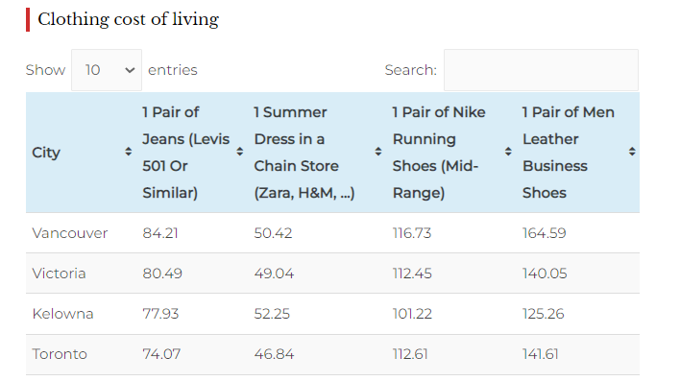Viewport: 680px width, 381px height.
Task: Click the Men Leather Business Shoes header
Action: click(569, 153)
